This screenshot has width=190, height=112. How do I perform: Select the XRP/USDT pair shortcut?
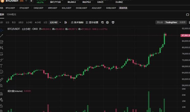52,8
